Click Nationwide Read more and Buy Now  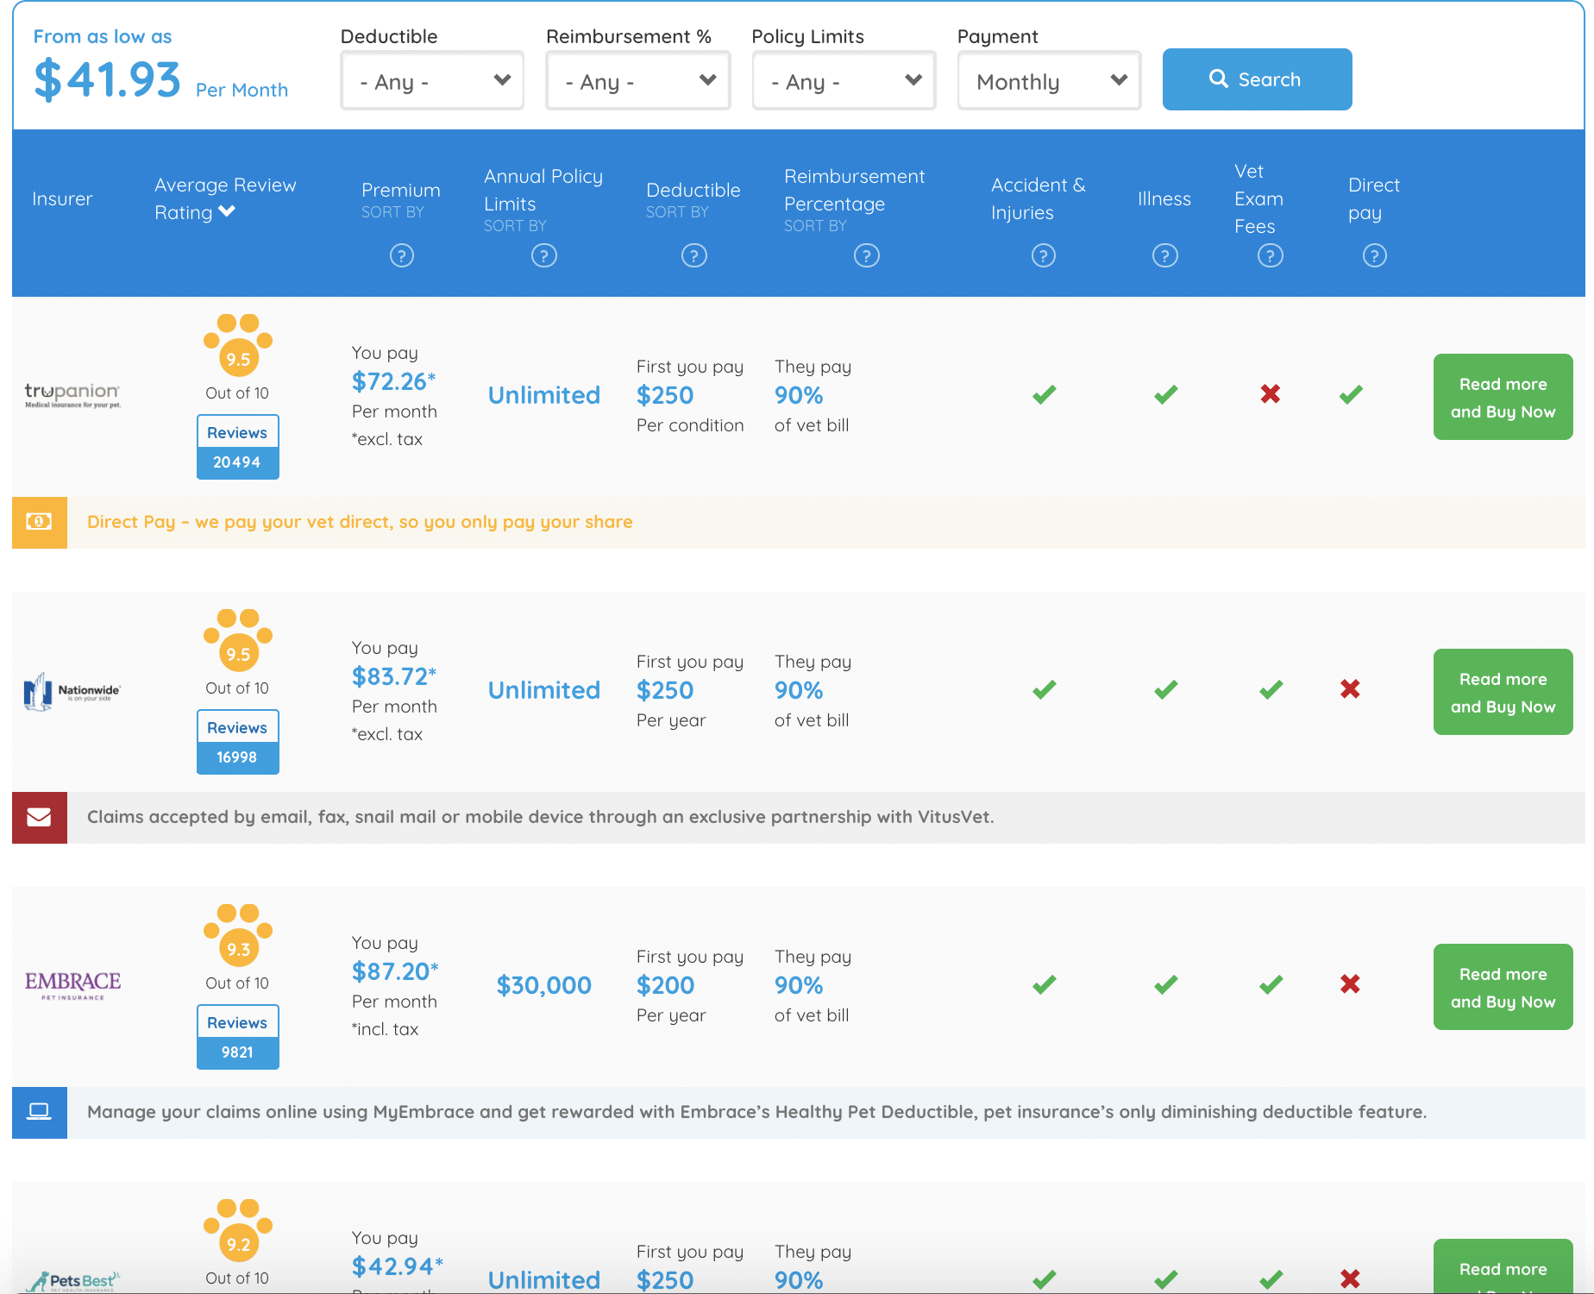(x=1503, y=692)
